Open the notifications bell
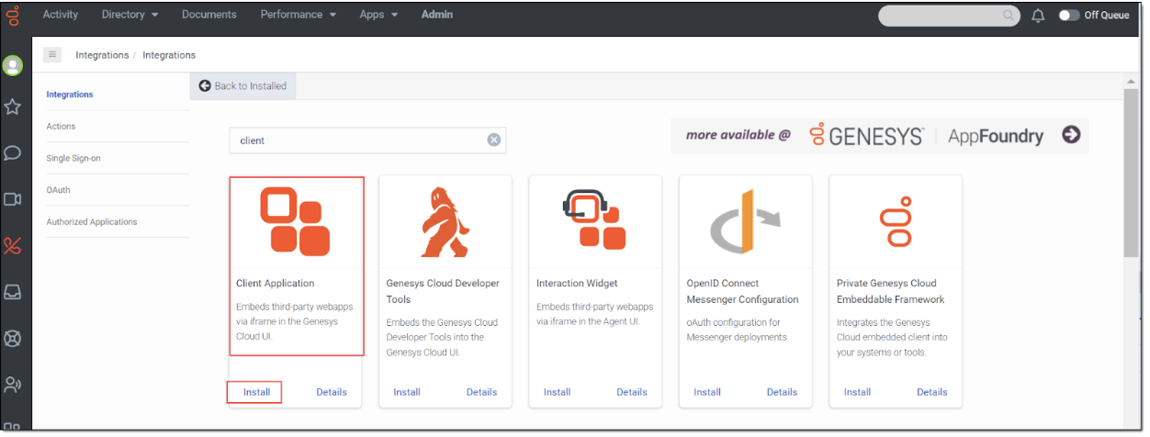 tap(1038, 16)
